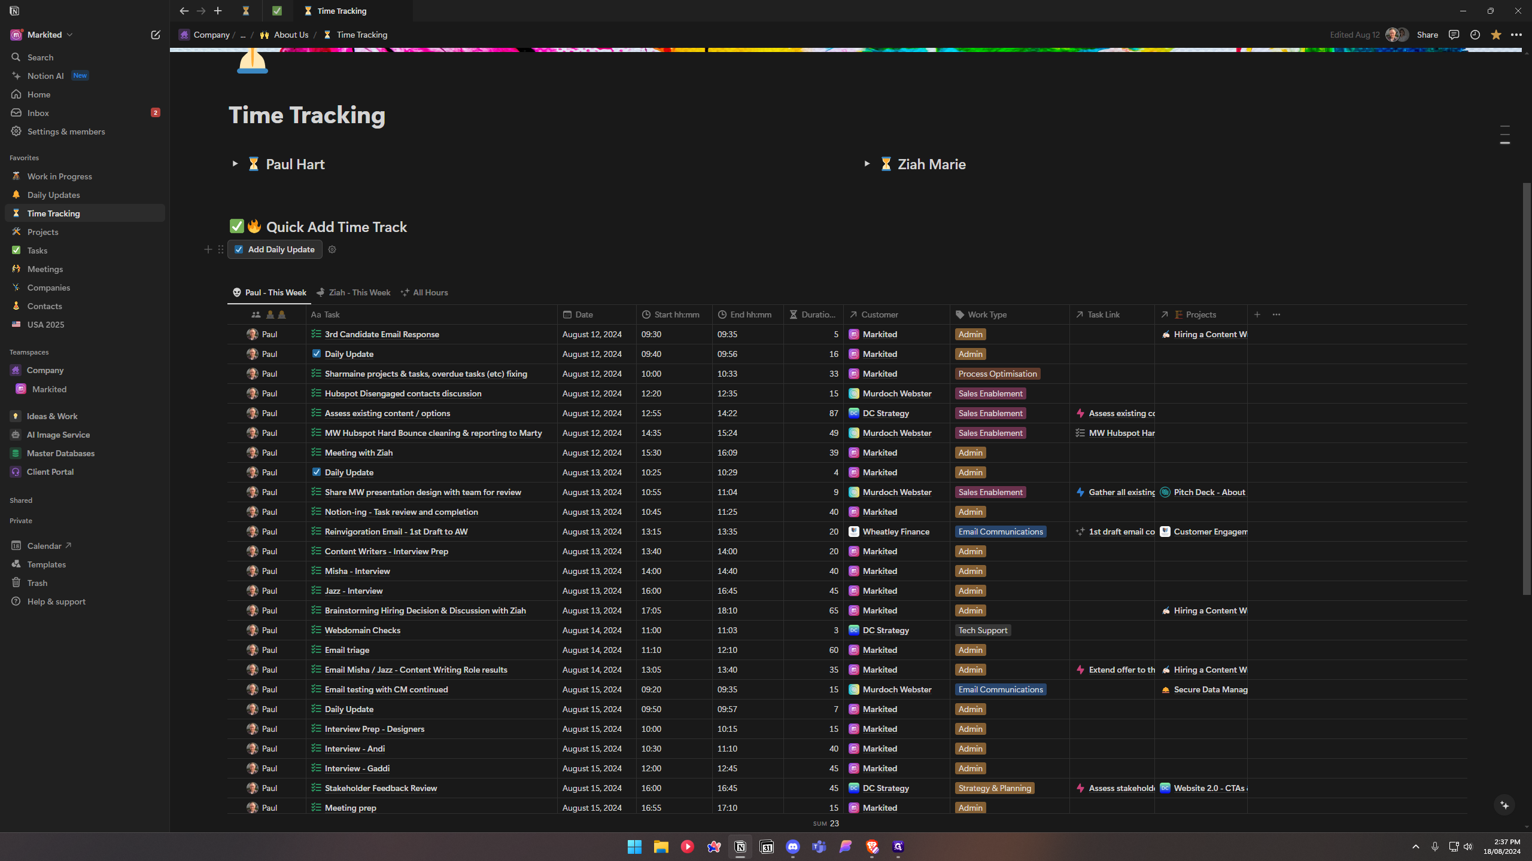The width and height of the screenshot is (1532, 861).
Task: Add a new property column with plus icon
Action: tap(1257, 315)
